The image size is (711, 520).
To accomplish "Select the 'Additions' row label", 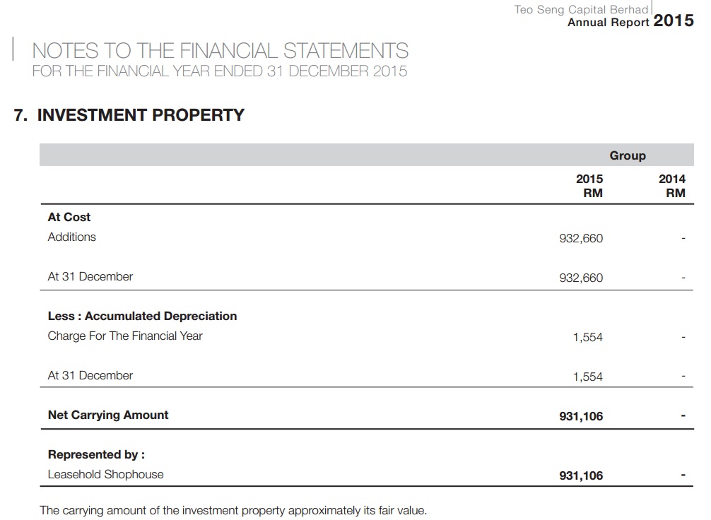I will pos(71,237).
